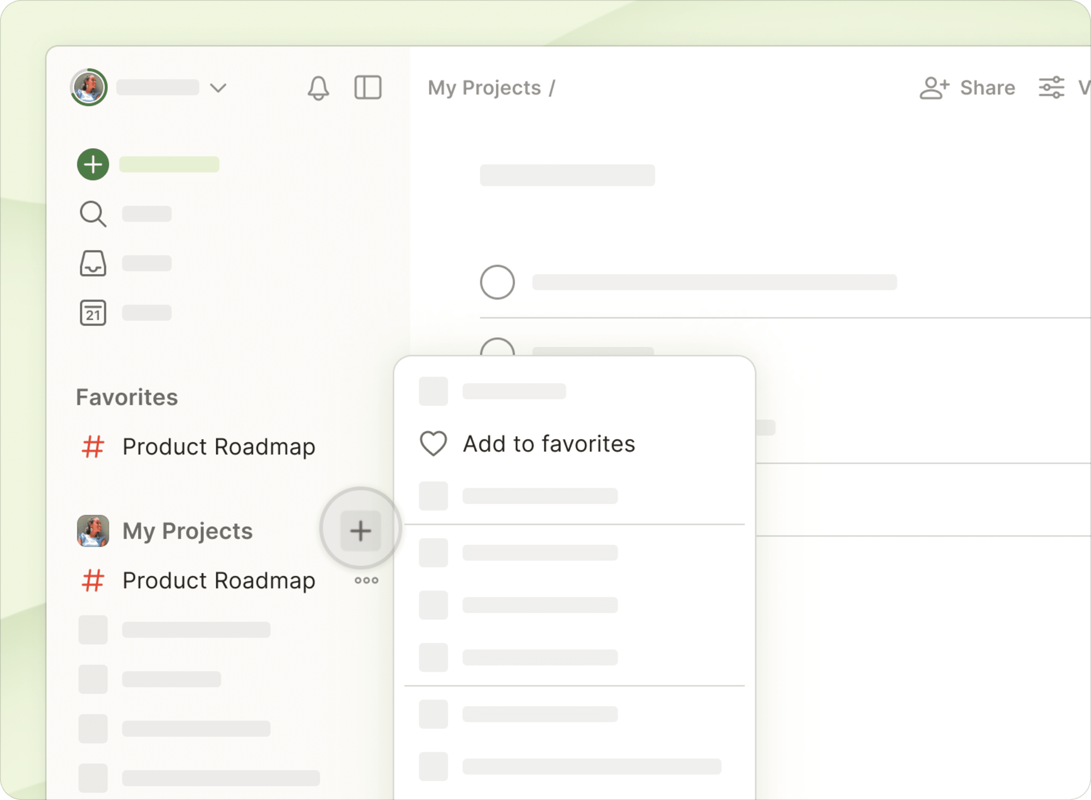The width and height of the screenshot is (1091, 800).
Task: Check the second task's circle checkbox
Action: click(497, 348)
